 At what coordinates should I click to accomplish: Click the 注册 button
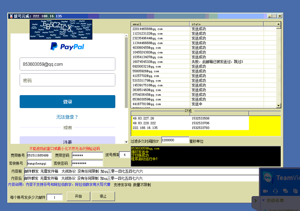tap(67, 140)
